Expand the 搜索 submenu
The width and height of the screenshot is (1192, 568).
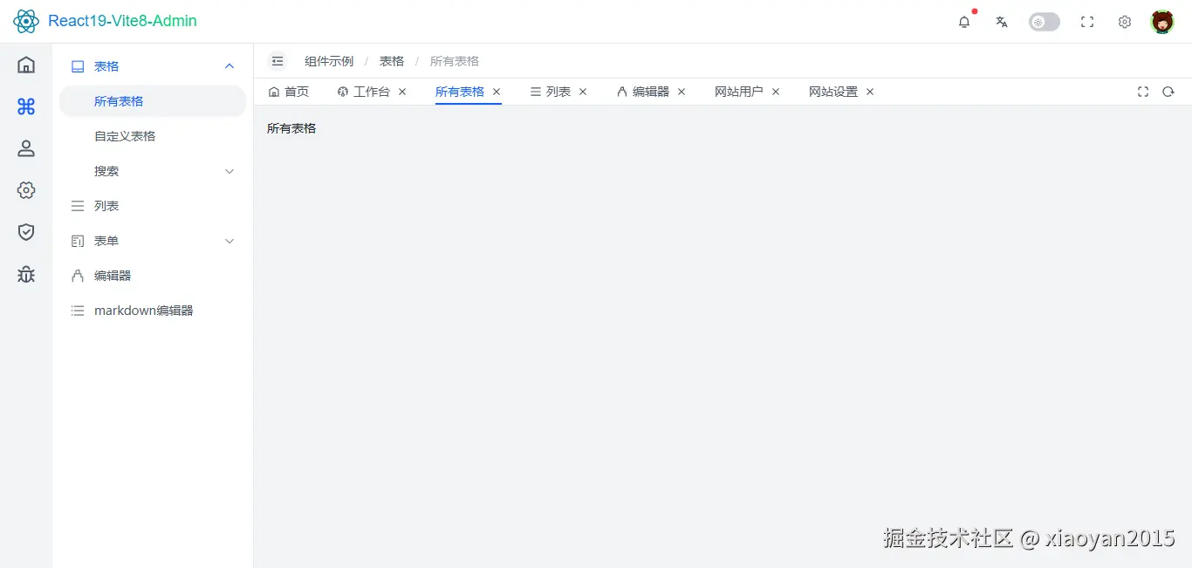click(153, 171)
